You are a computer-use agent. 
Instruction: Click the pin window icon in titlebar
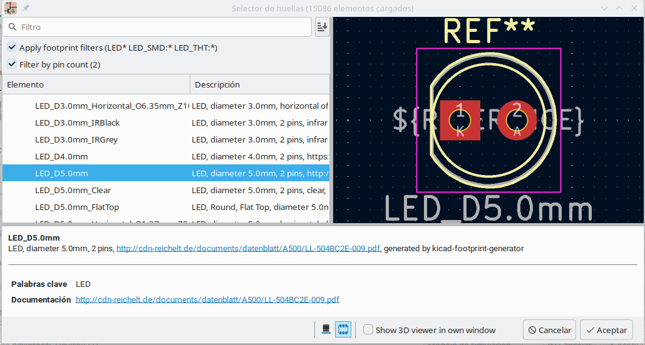(26, 8)
